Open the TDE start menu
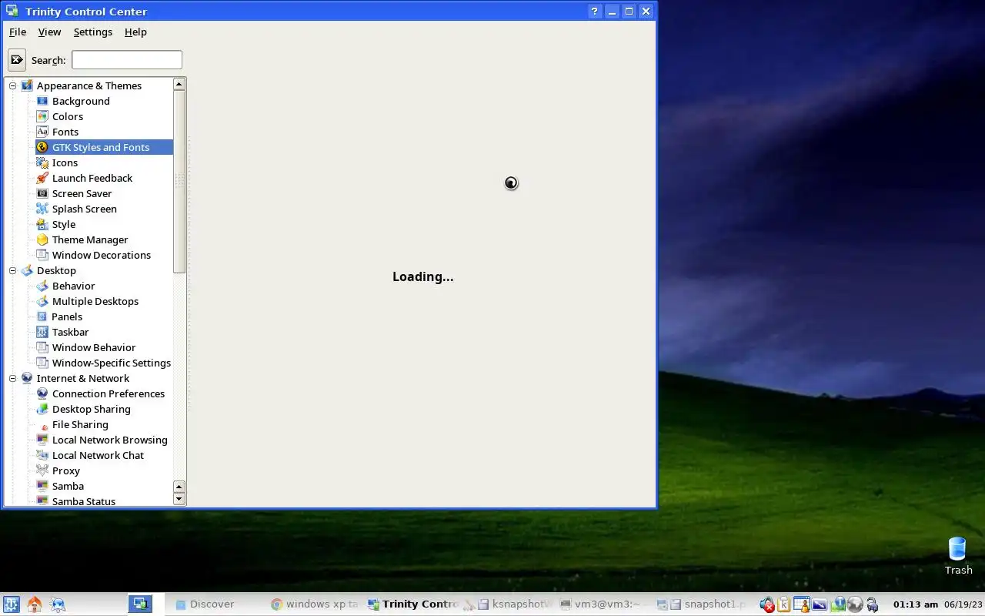 [x=12, y=604]
